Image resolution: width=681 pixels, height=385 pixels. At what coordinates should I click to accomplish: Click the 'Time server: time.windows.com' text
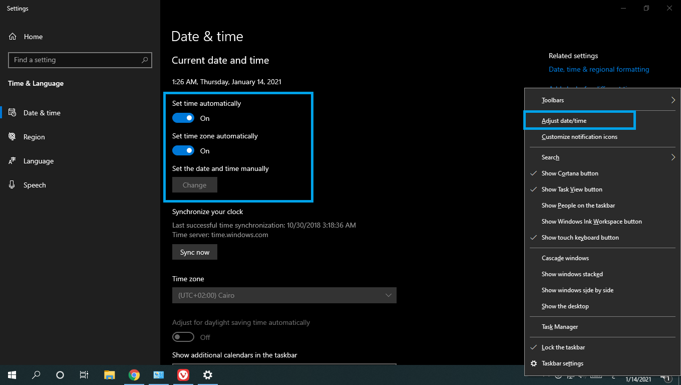220,235
